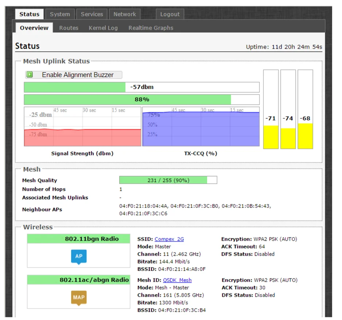
Task: Open the Compex_2G SSID link
Action: click(169, 239)
